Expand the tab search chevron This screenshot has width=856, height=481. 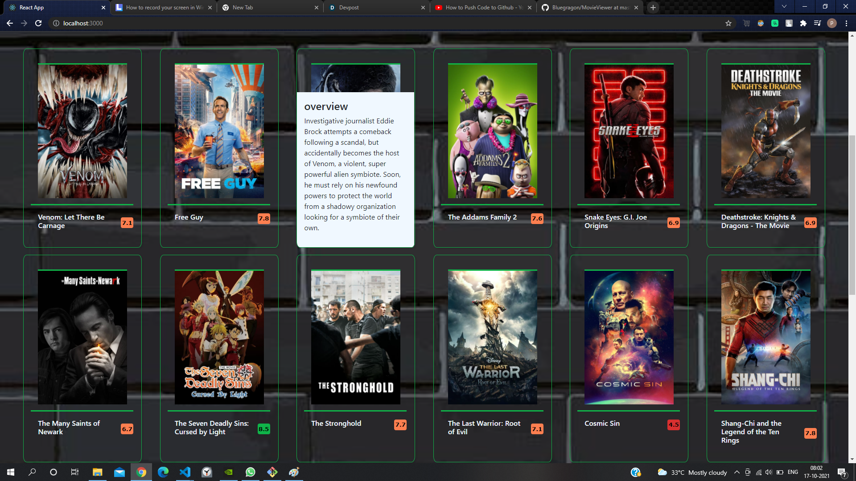pos(784,7)
